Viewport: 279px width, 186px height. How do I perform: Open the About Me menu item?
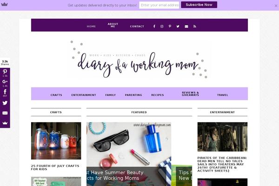coord(113,25)
